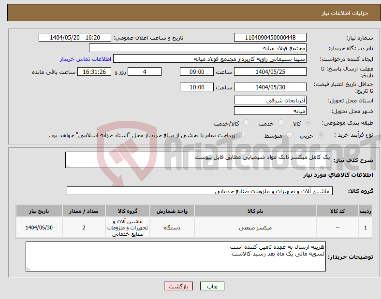
Task: Click the میکسر صنعتی table cell
Action: tap(255, 228)
